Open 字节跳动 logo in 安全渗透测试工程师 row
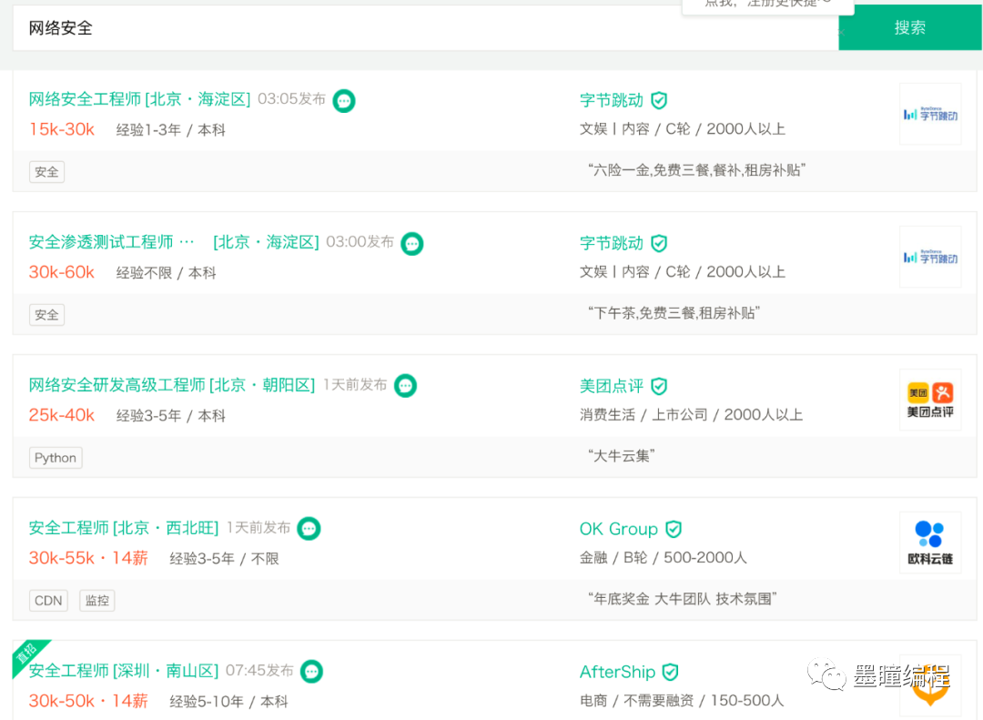 [930, 257]
